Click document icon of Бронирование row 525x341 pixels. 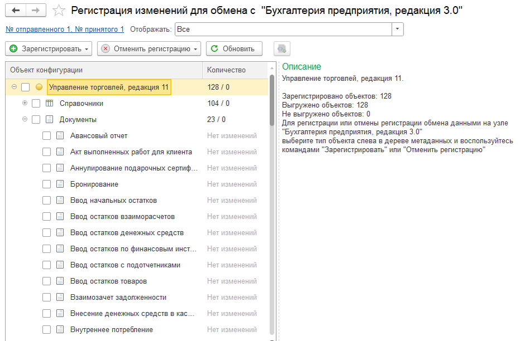click(x=60, y=184)
